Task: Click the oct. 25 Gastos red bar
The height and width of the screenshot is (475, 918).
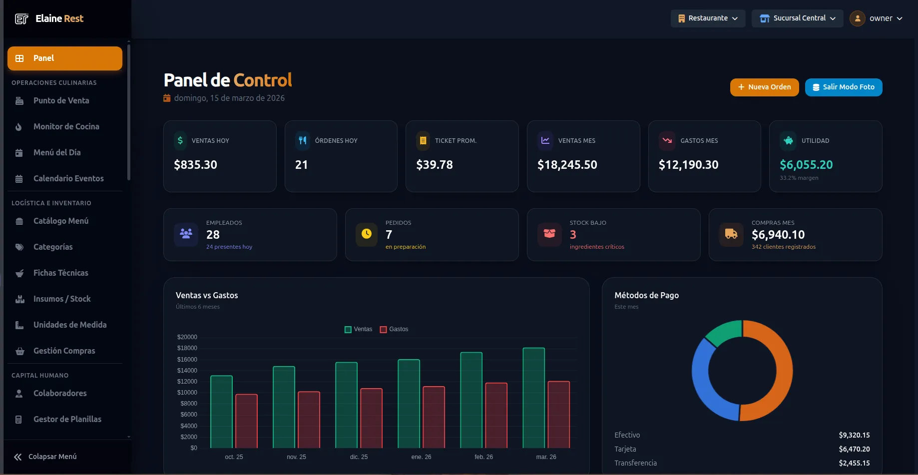Action: click(246, 421)
